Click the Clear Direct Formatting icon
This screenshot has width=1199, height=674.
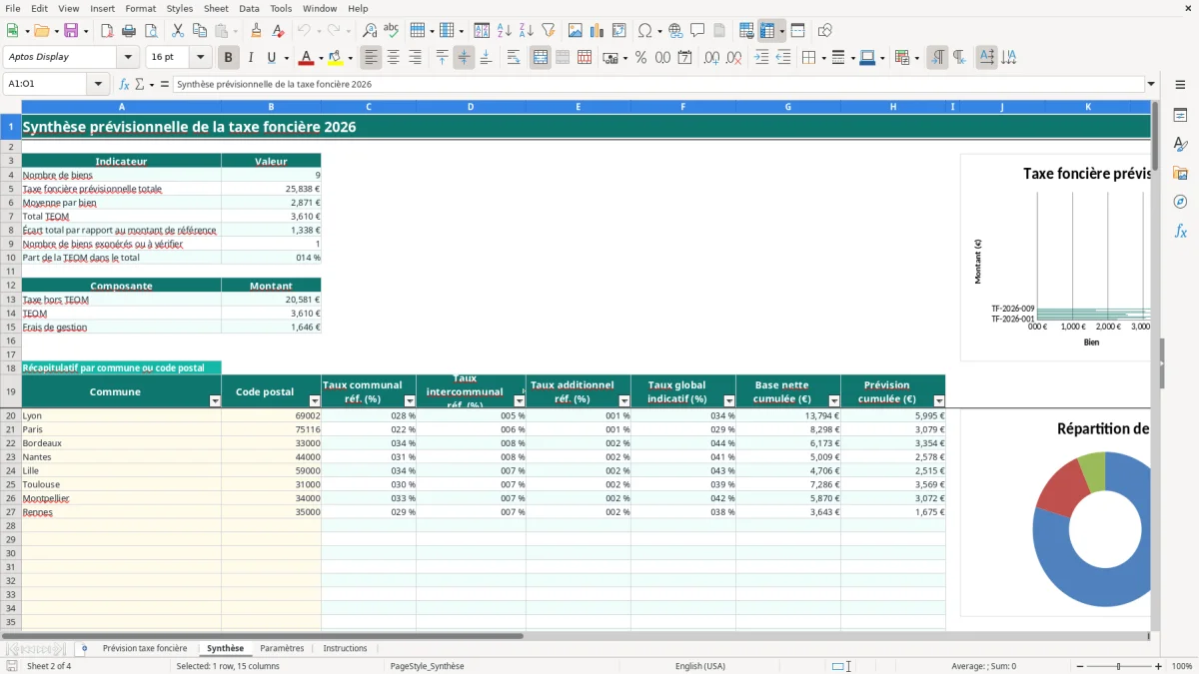279,31
